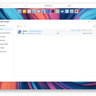This screenshot has width=96, height=96.
Task: Click the Volume 1 usage progress bar
Action: point(74,31)
